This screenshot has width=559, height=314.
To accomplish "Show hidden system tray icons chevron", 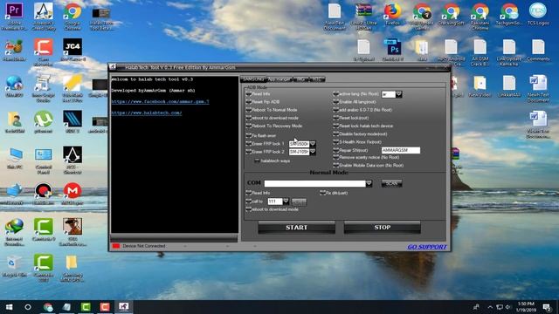I will tap(490, 307).
